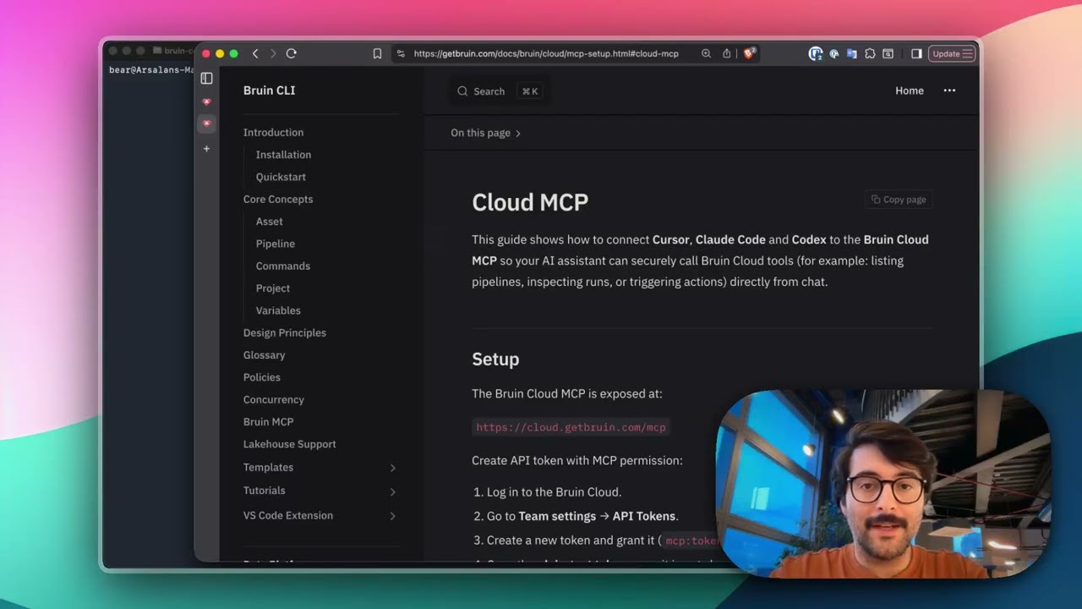Expand Templates section chevron
Screen dimensions: 1082x609
pyautogui.click(x=392, y=468)
